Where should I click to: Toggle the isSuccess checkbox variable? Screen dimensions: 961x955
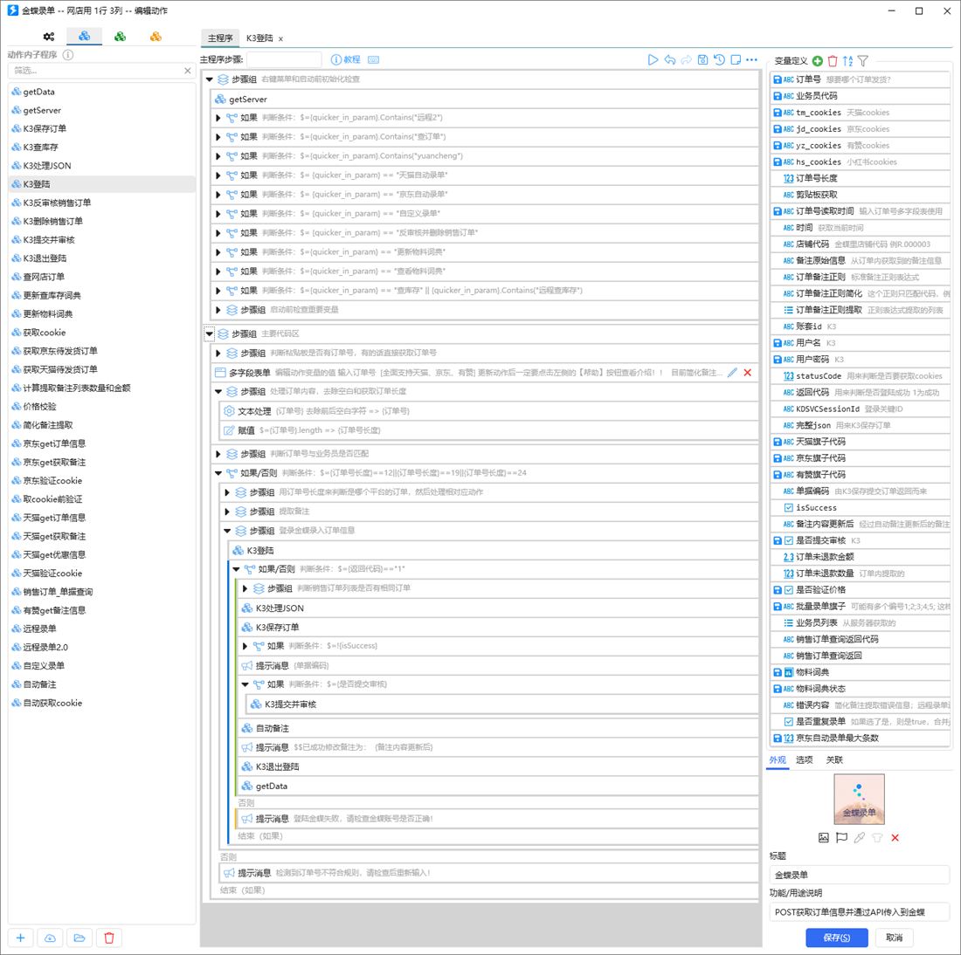click(x=789, y=508)
